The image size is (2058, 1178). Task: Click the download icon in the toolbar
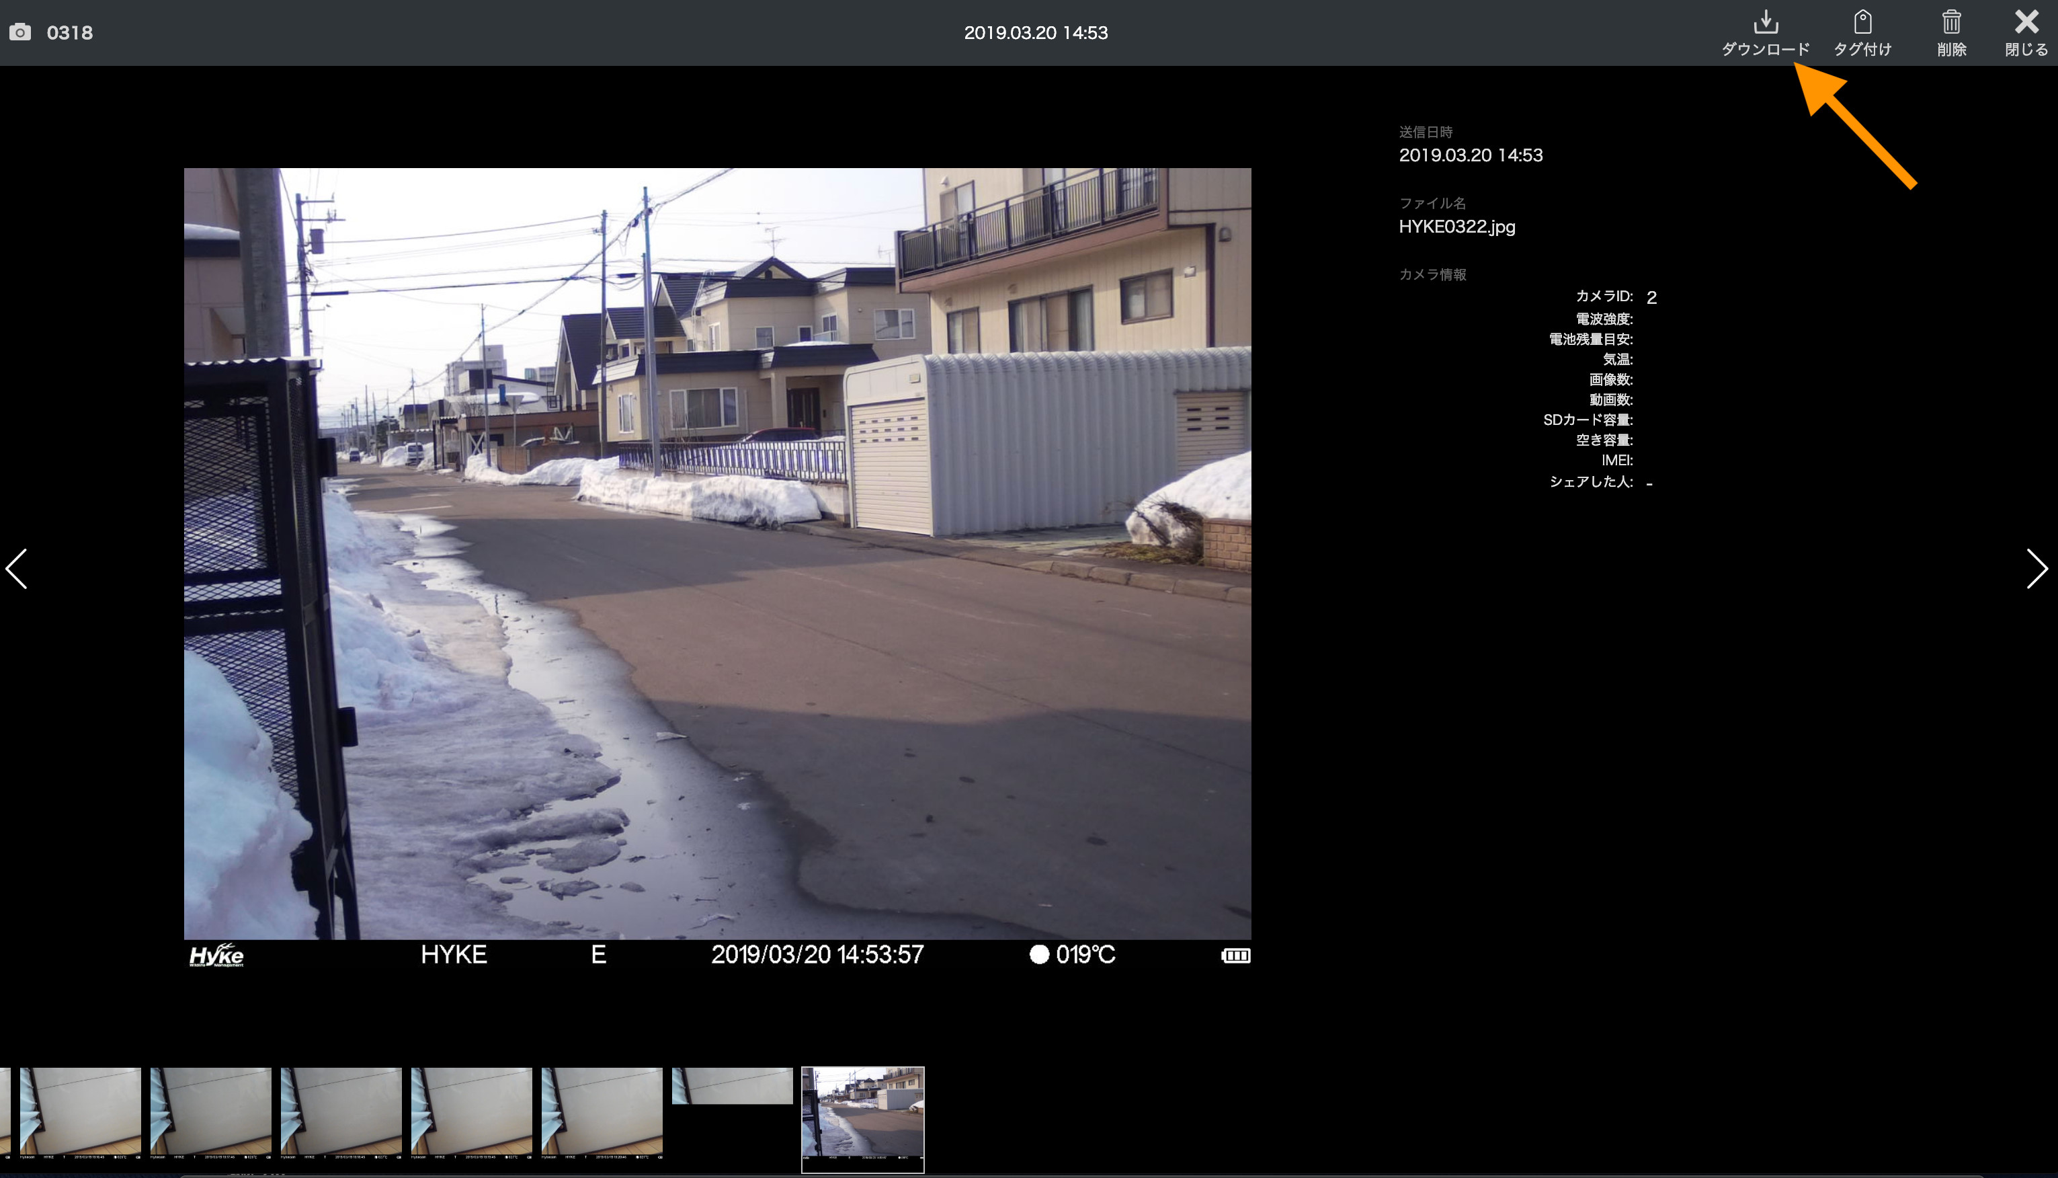coord(1765,23)
